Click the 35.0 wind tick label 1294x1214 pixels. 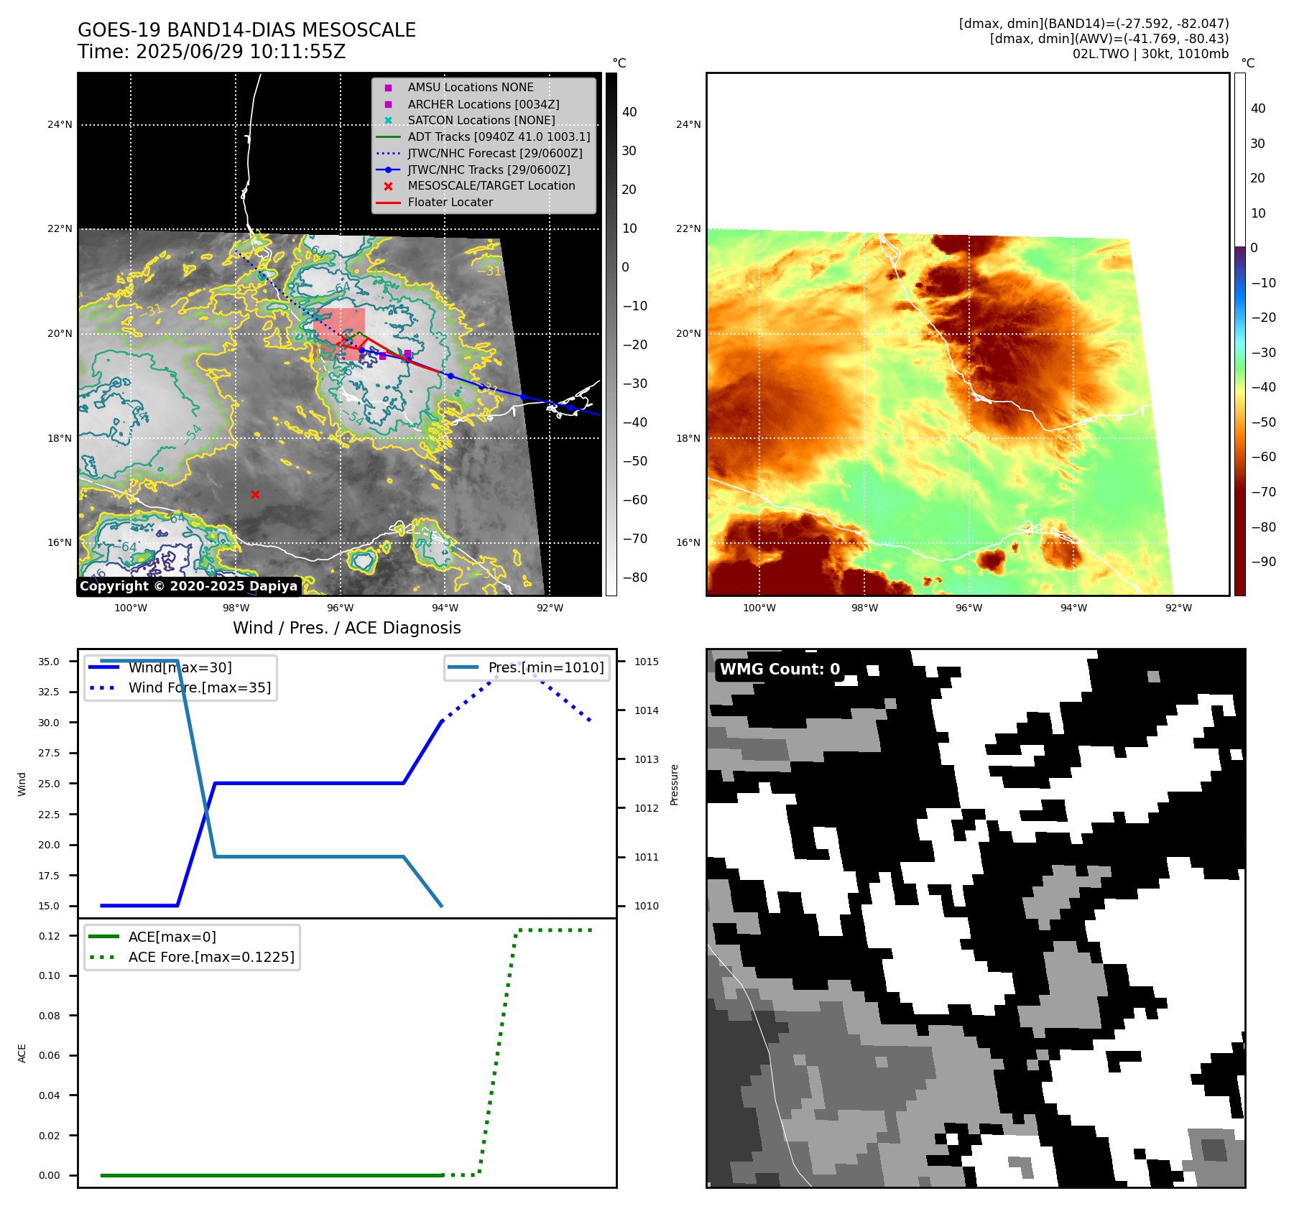click(x=49, y=662)
